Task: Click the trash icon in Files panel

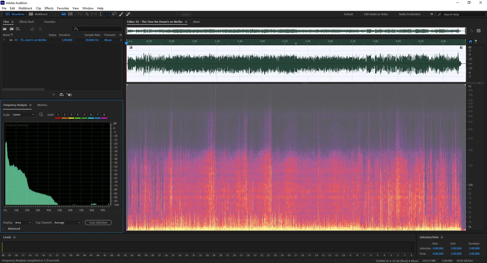Action: point(40,29)
